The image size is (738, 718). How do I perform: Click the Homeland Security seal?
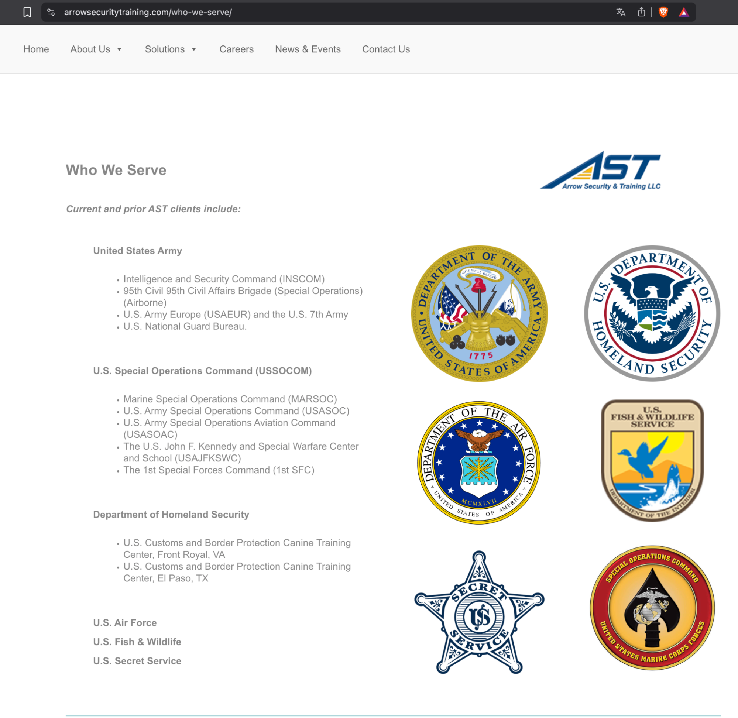point(652,313)
